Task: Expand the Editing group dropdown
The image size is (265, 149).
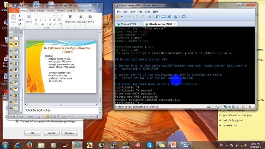Action: point(90,24)
